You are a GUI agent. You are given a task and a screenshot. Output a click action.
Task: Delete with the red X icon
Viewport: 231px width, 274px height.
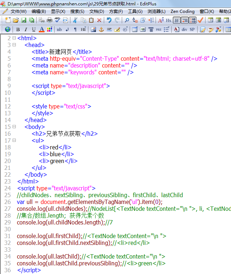pyautogui.click(x=99, y=20)
